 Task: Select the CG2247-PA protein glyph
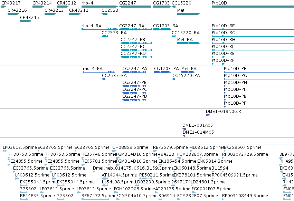pyautogui.click(x=134, y=72)
